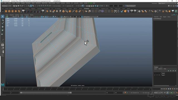This screenshot has height=100, width=178.
Task: Open the No Live Surface dropdown
Action: pos(57,6)
